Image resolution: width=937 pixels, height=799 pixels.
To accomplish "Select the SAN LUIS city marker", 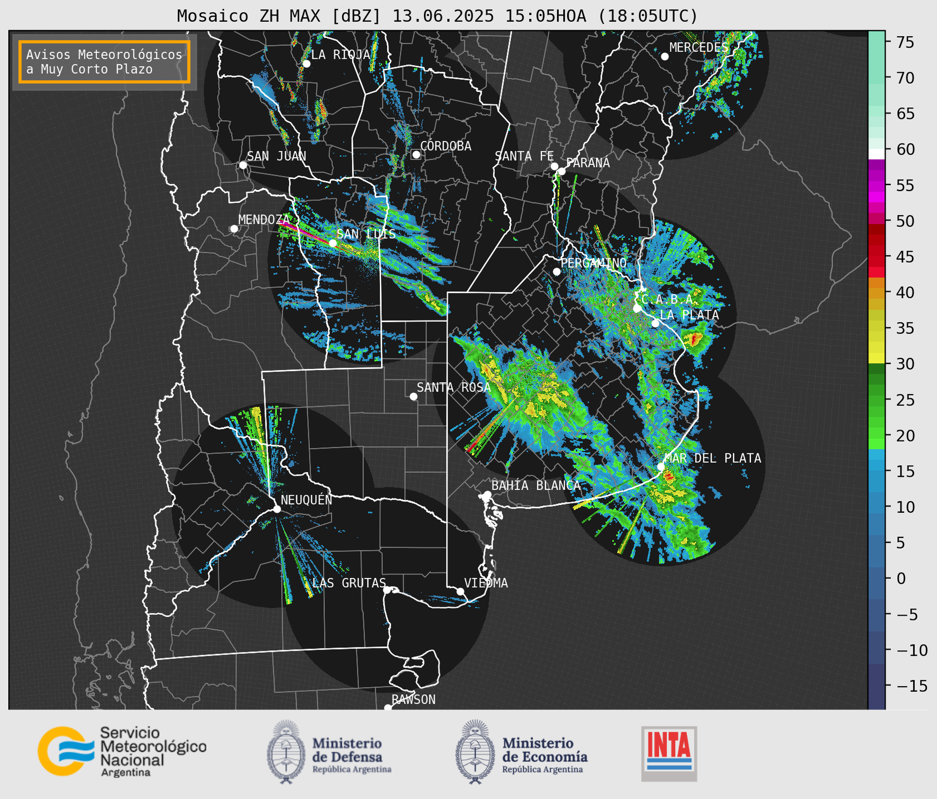I will [333, 243].
